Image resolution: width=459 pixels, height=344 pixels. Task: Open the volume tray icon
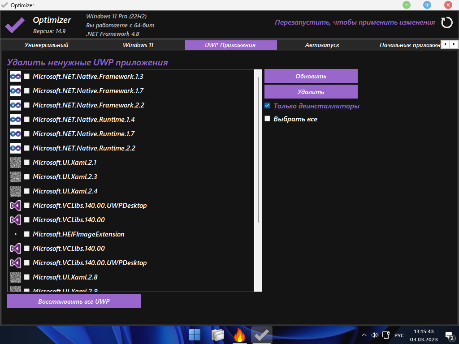point(374,335)
